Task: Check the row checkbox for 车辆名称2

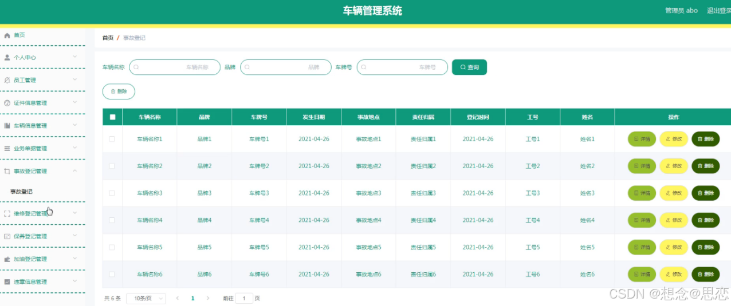Action: coord(112,166)
